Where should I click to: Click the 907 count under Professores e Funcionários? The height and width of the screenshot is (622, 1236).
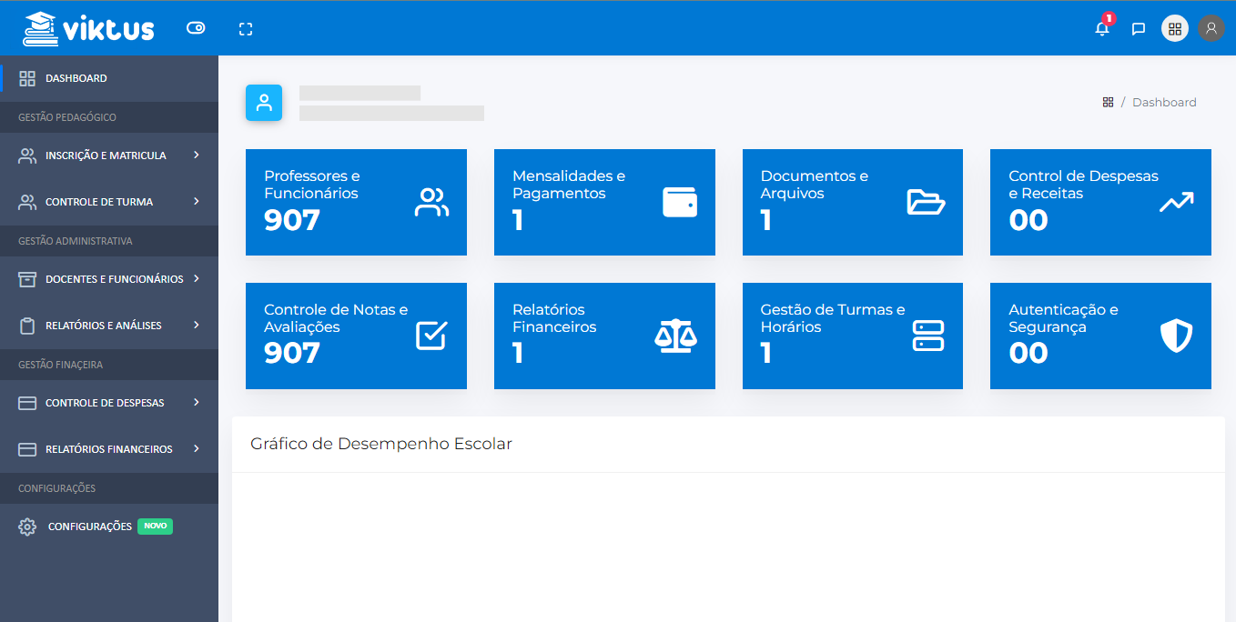pyautogui.click(x=292, y=220)
